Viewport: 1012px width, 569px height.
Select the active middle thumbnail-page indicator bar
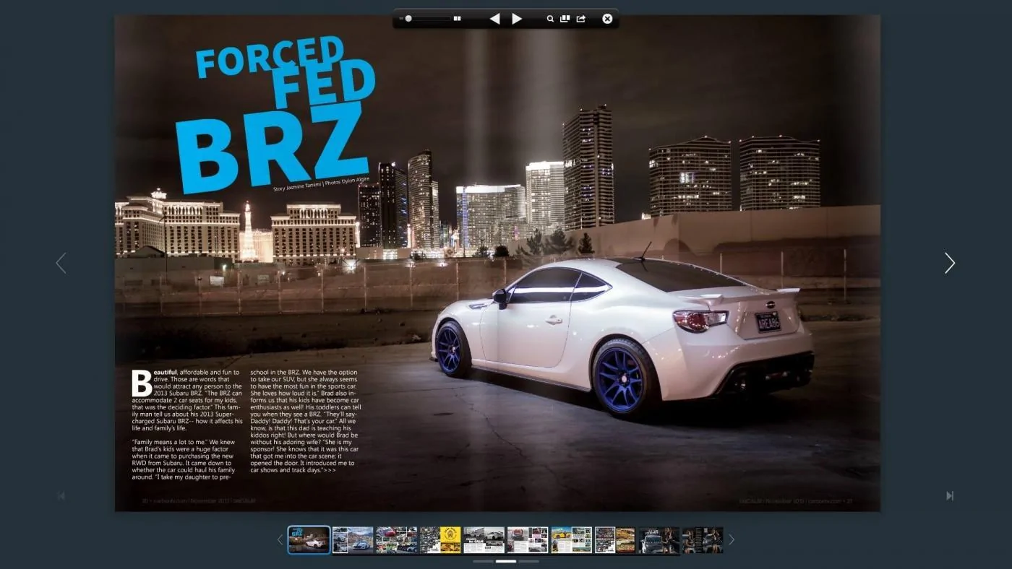click(506, 561)
